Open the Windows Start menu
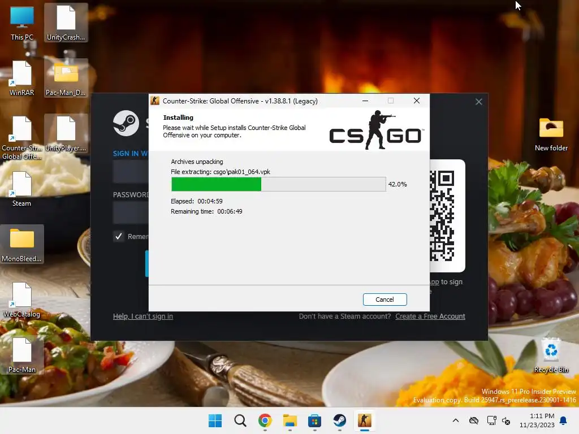 coord(215,420)
